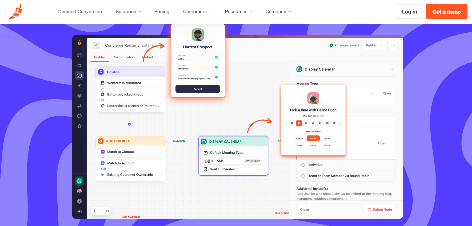Click the zoom in plus icon
Screen dimensions: 472x226
point(95,211)
